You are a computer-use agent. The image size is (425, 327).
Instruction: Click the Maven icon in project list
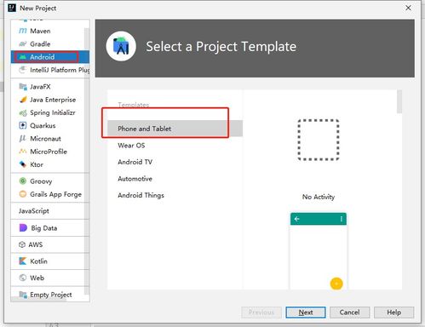(x=22, y=31)
